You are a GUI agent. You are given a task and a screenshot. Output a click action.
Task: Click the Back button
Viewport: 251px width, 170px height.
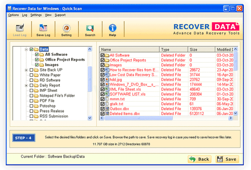point(200,159)
